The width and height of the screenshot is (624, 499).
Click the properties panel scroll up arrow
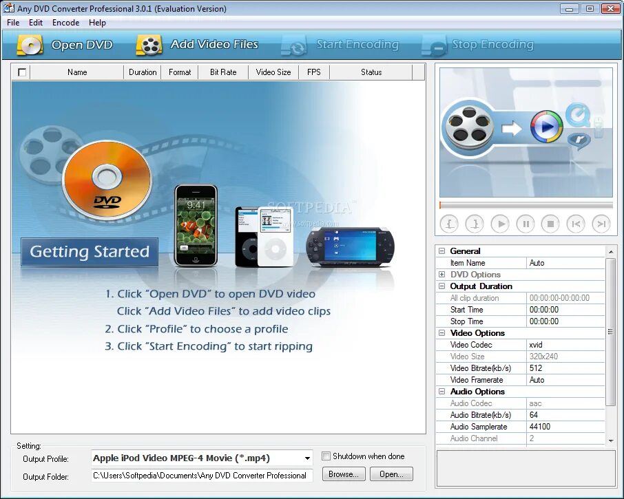pyautogui.click(x=610, y=252)
